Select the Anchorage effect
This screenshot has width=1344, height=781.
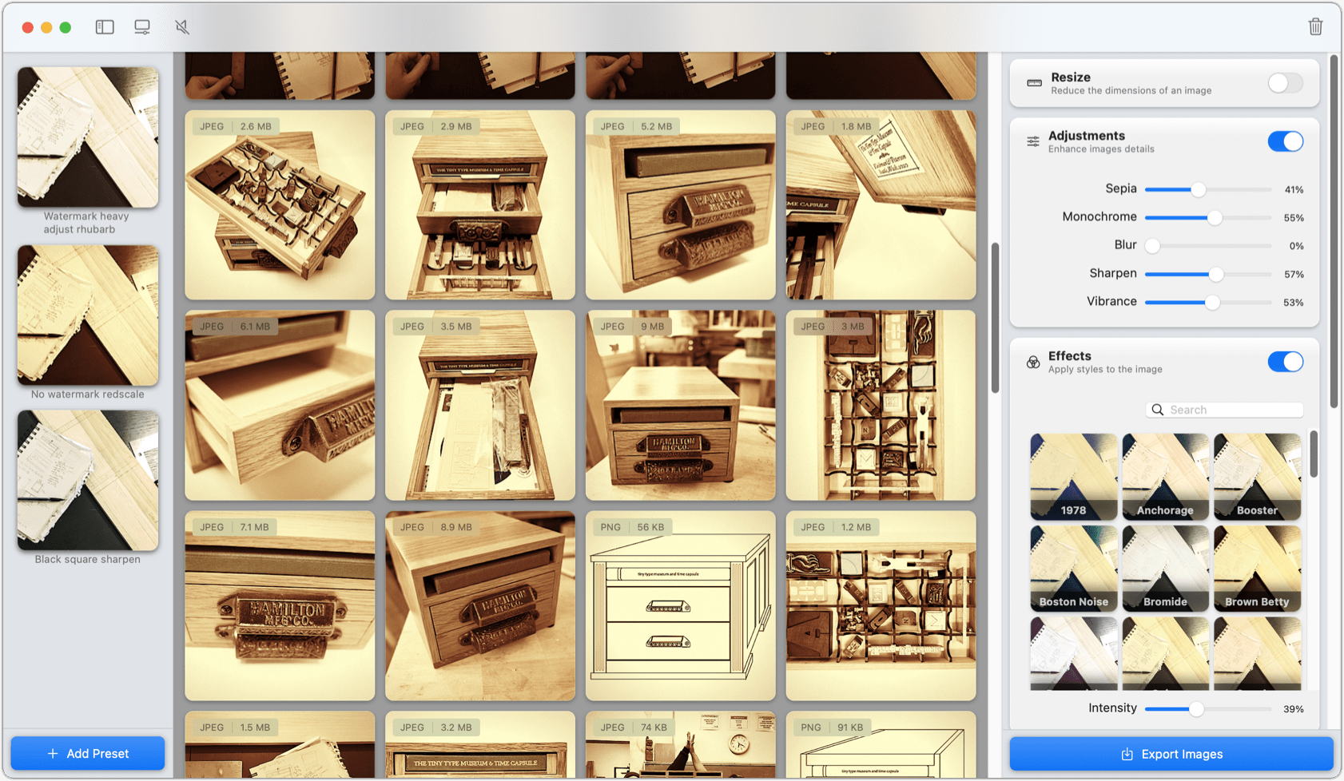pos(1165,477)
